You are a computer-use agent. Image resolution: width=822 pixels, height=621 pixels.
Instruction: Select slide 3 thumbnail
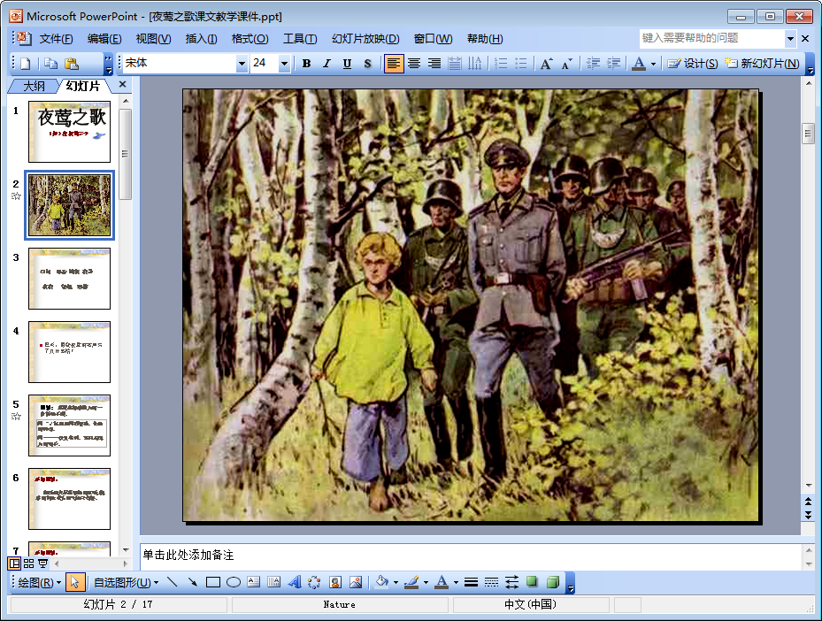coord(69,279)
